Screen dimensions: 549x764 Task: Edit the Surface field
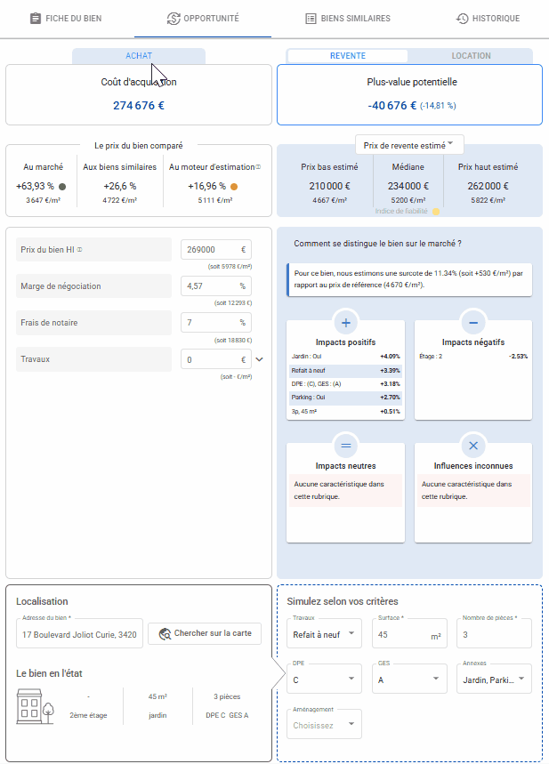pos(409,634)
